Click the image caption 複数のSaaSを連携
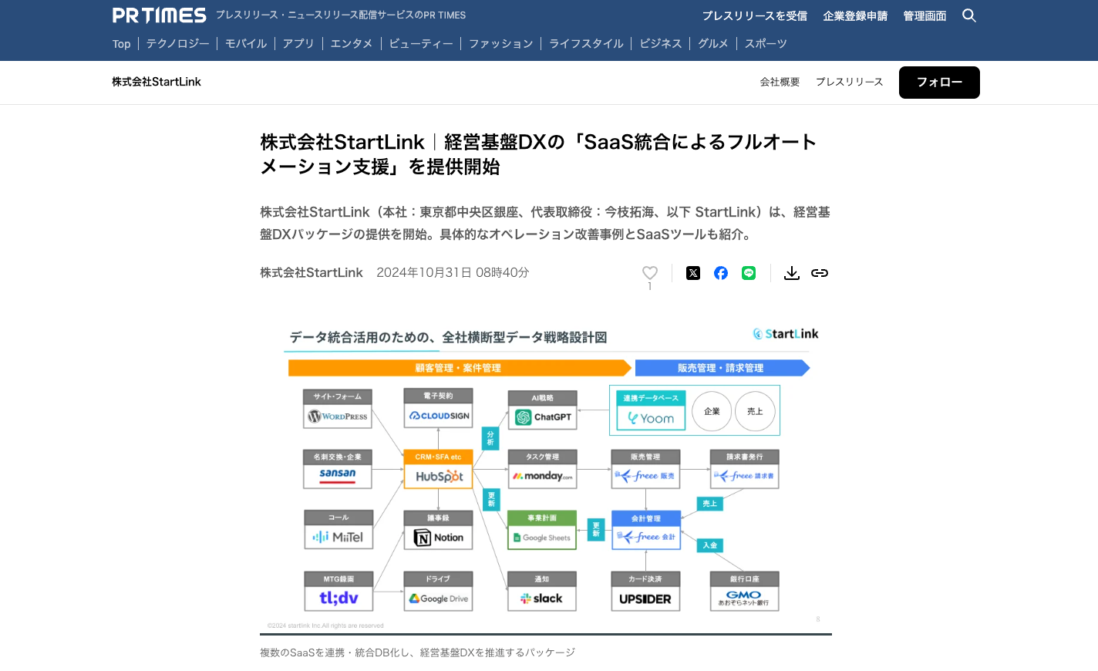This screenshot has width=1098, height=671. 417,652
